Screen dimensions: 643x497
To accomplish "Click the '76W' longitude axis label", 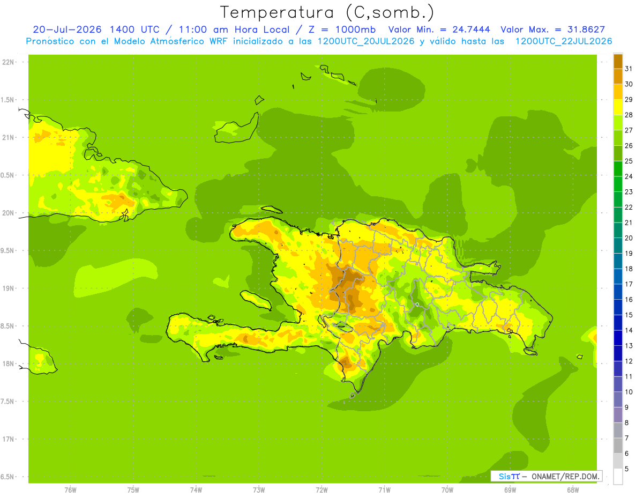I will 70,490.
